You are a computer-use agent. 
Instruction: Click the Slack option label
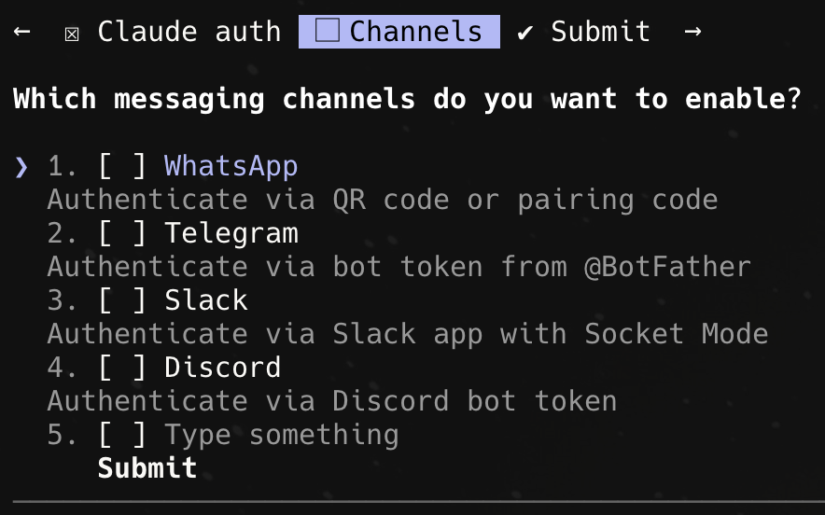205,301
